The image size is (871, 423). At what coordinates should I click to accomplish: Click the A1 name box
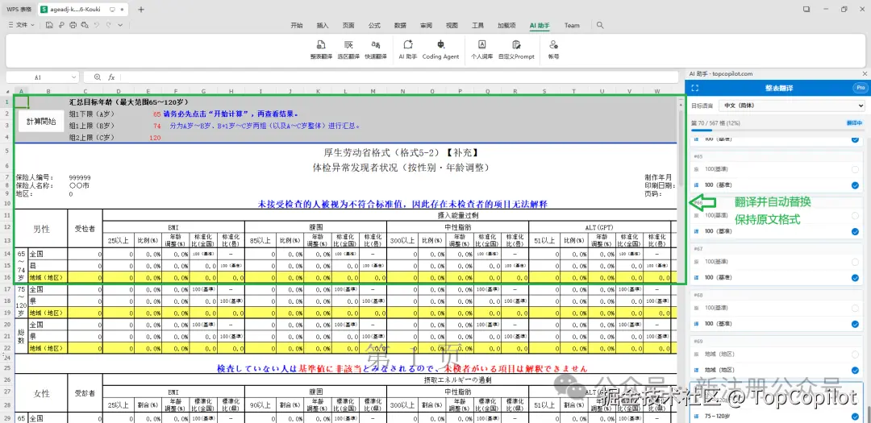click(38, 77)
